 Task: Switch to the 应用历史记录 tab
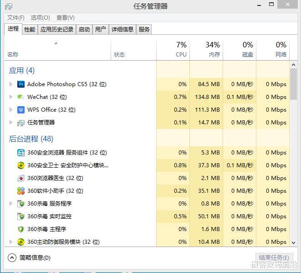[57, 29]
